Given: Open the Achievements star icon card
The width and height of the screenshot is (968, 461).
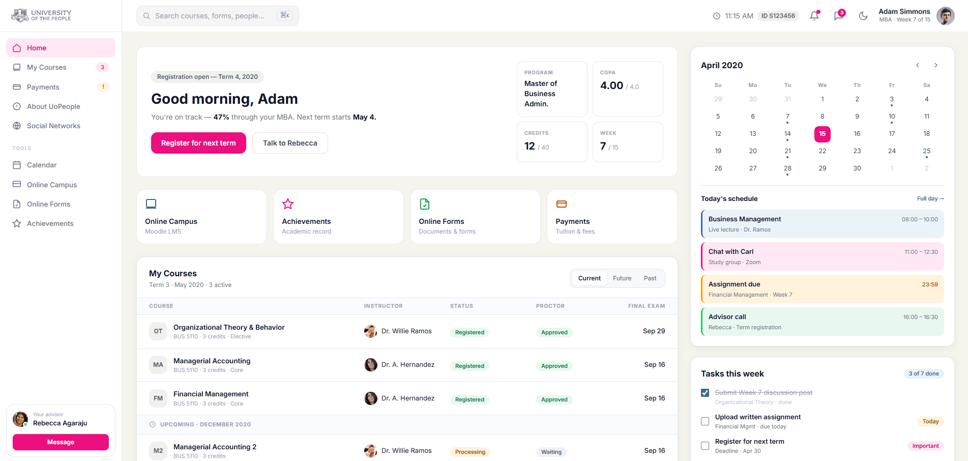Looking at the screenshot, I should pos(338,217).
